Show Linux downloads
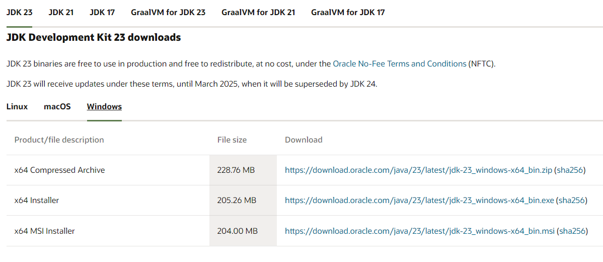This screenshot has height=262, width=603. pyautogui.click(x=17, y=107)
